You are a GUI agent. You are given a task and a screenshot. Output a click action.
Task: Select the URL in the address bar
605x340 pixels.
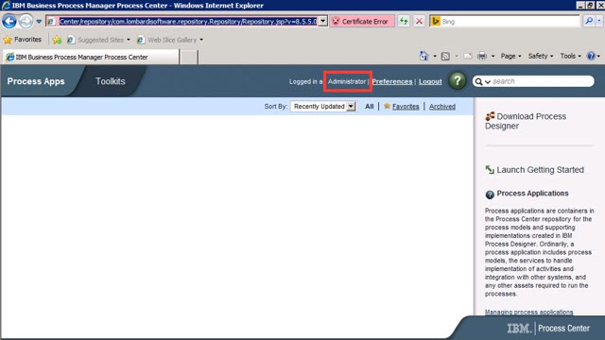click(188, 21)
